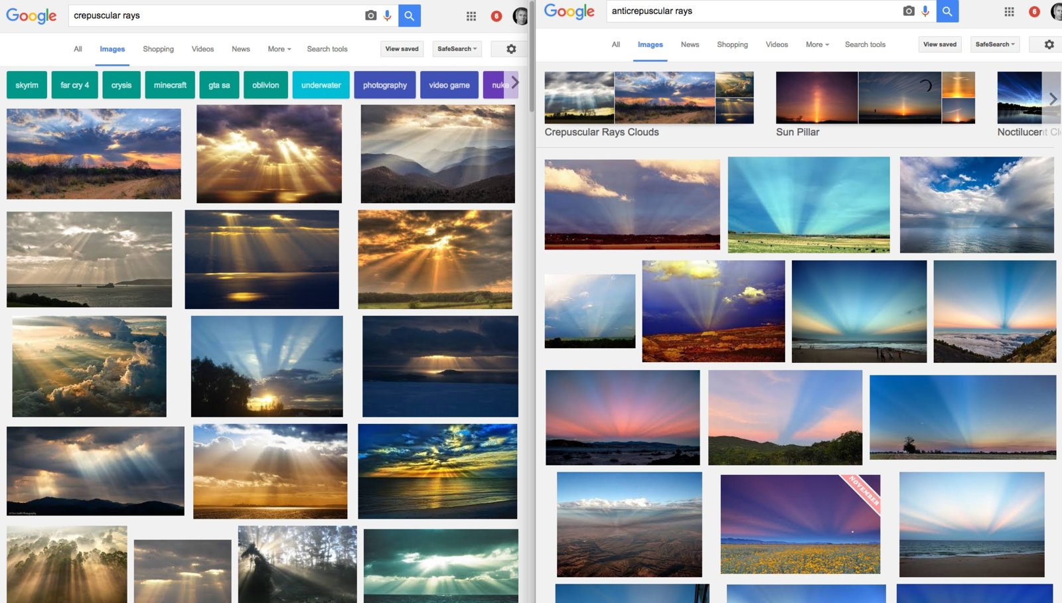Open settings gear in left window
Screen dimensions: 1062x603
coord(511,49)
